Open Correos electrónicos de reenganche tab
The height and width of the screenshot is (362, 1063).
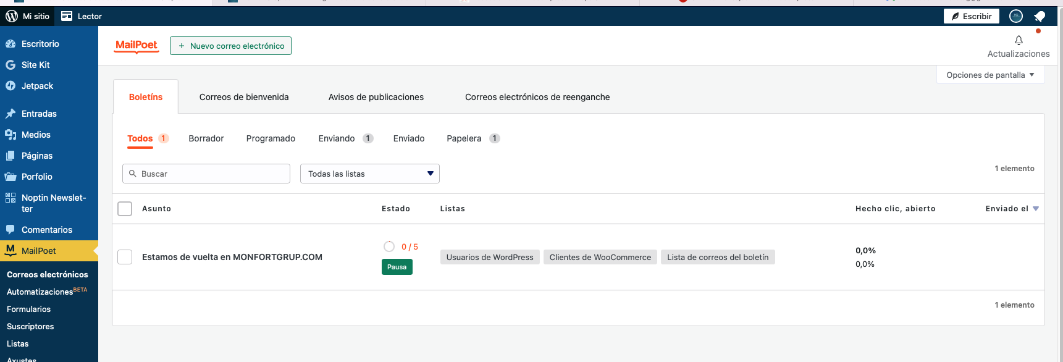point(537,97)
